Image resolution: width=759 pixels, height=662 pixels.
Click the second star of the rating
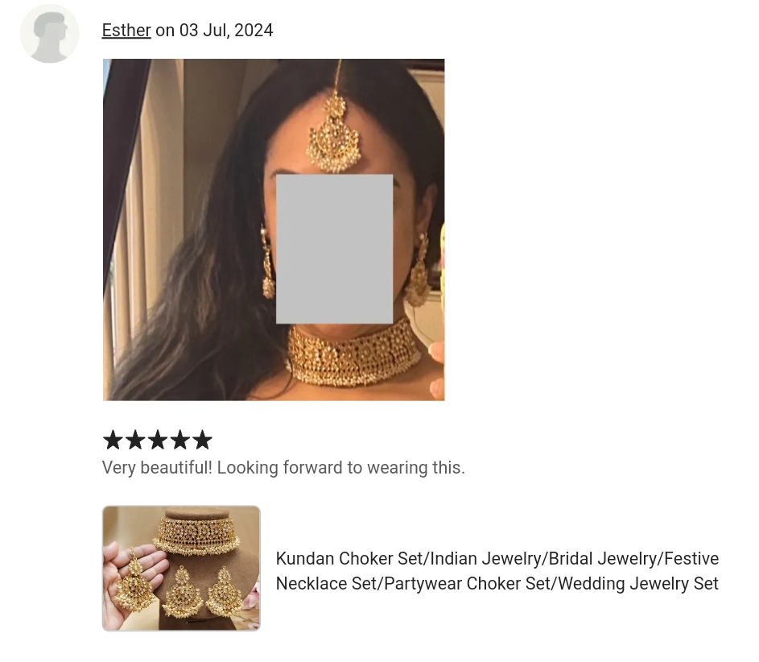point(135,440)
